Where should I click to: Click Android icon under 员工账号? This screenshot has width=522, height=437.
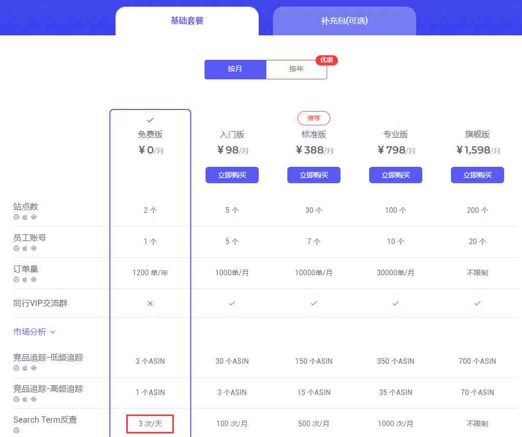click(34, 248)
